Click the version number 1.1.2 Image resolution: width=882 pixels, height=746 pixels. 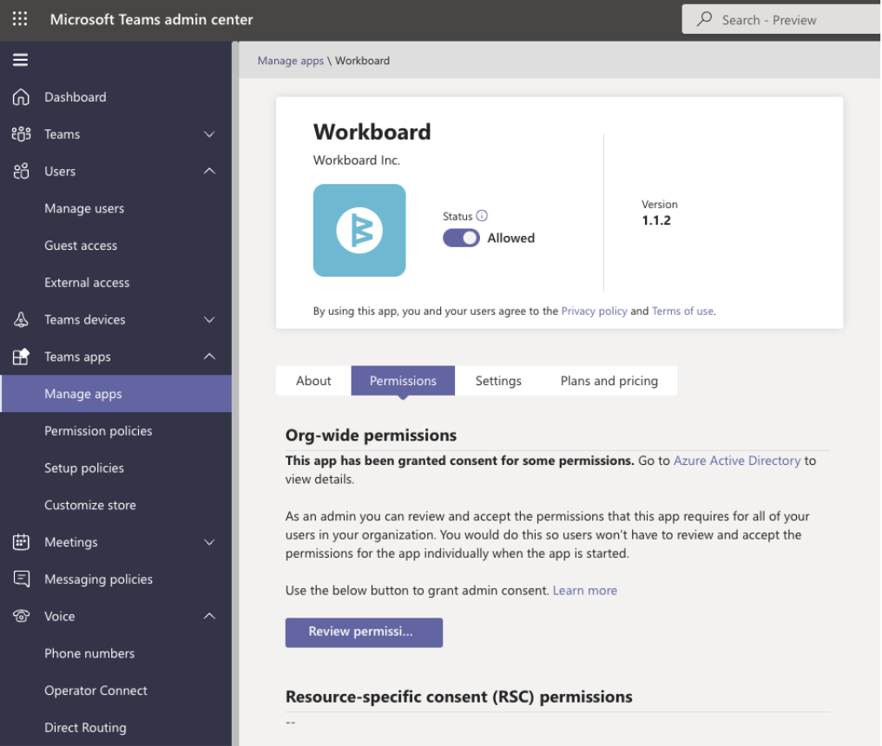click(x=656, y=220)
